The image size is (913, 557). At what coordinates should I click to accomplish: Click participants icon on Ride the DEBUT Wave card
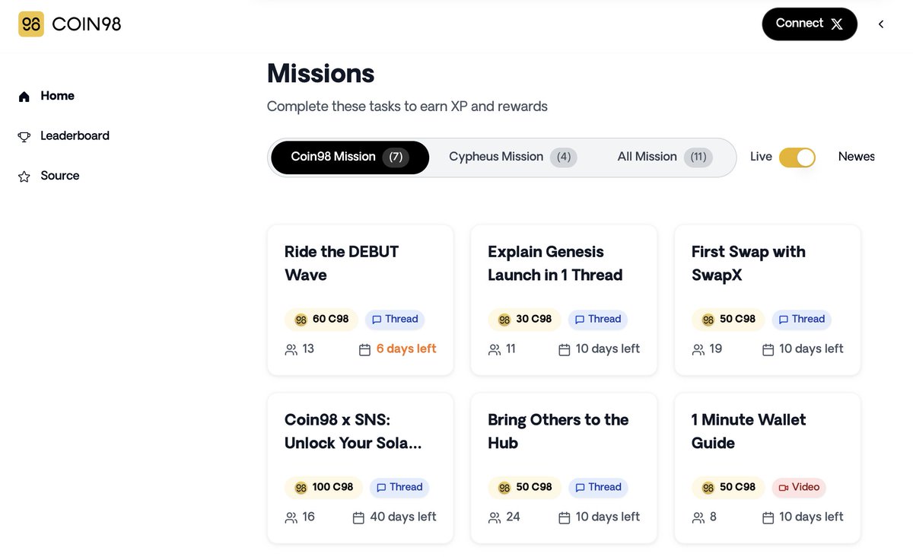(291, 350)
